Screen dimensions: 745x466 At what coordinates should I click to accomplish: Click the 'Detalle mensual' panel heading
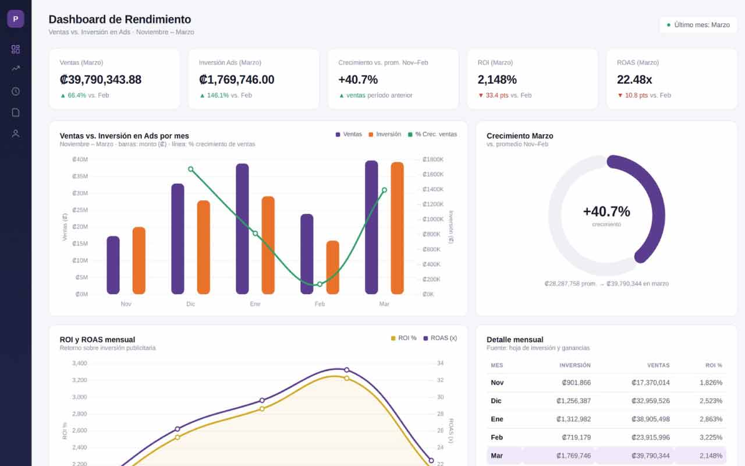coord(515,340)
